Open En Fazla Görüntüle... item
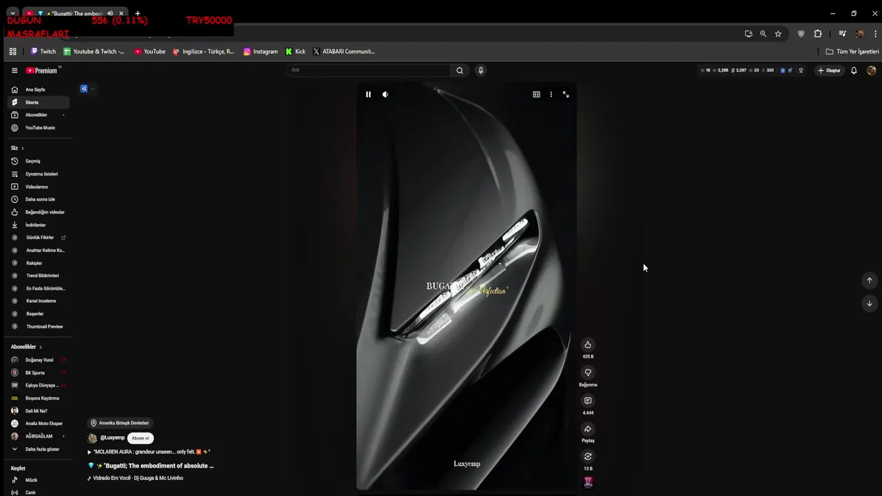The width and height of the screenshot is (882, 496). pos(39,289)
